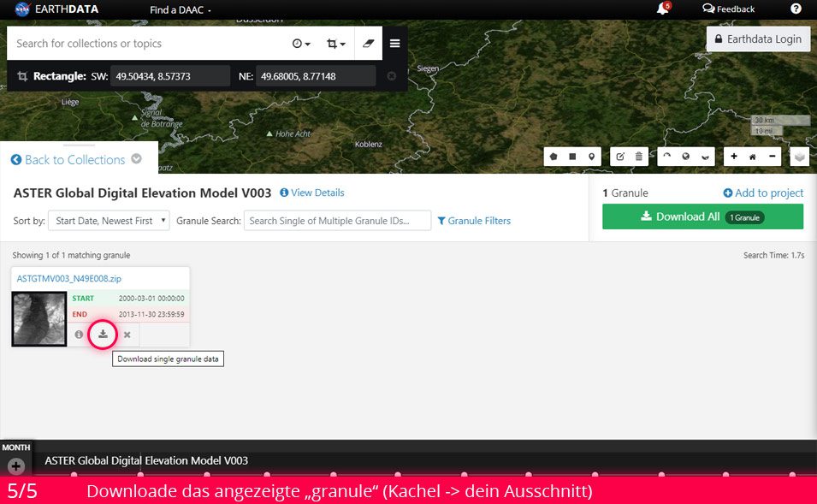Switch to geographic globe projection
This screenshot has width=817, height=504.
[686, 157]
